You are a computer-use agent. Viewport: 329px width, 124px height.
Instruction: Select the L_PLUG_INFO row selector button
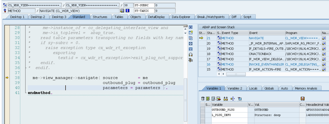point(203,115)
